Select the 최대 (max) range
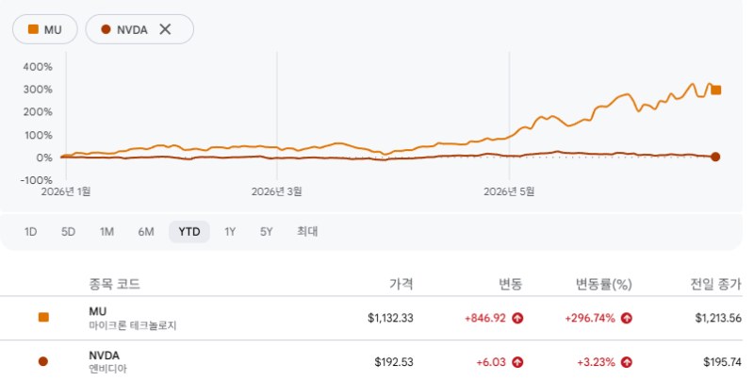Screen dimensions: 754x381 tap(307, 231)
